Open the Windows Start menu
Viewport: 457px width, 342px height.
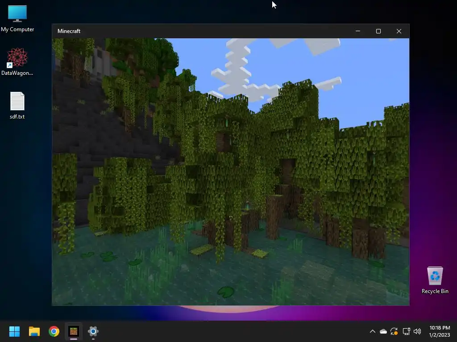tap(14, 331)
